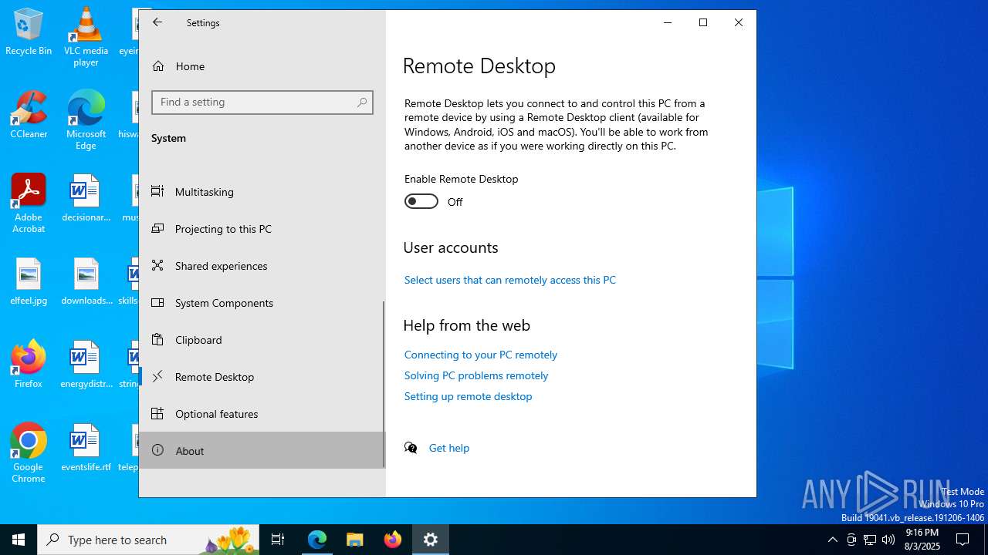Click the Remote Desktop sidebar icon
Screen dimensions: 988x555
tap(157, 376)
